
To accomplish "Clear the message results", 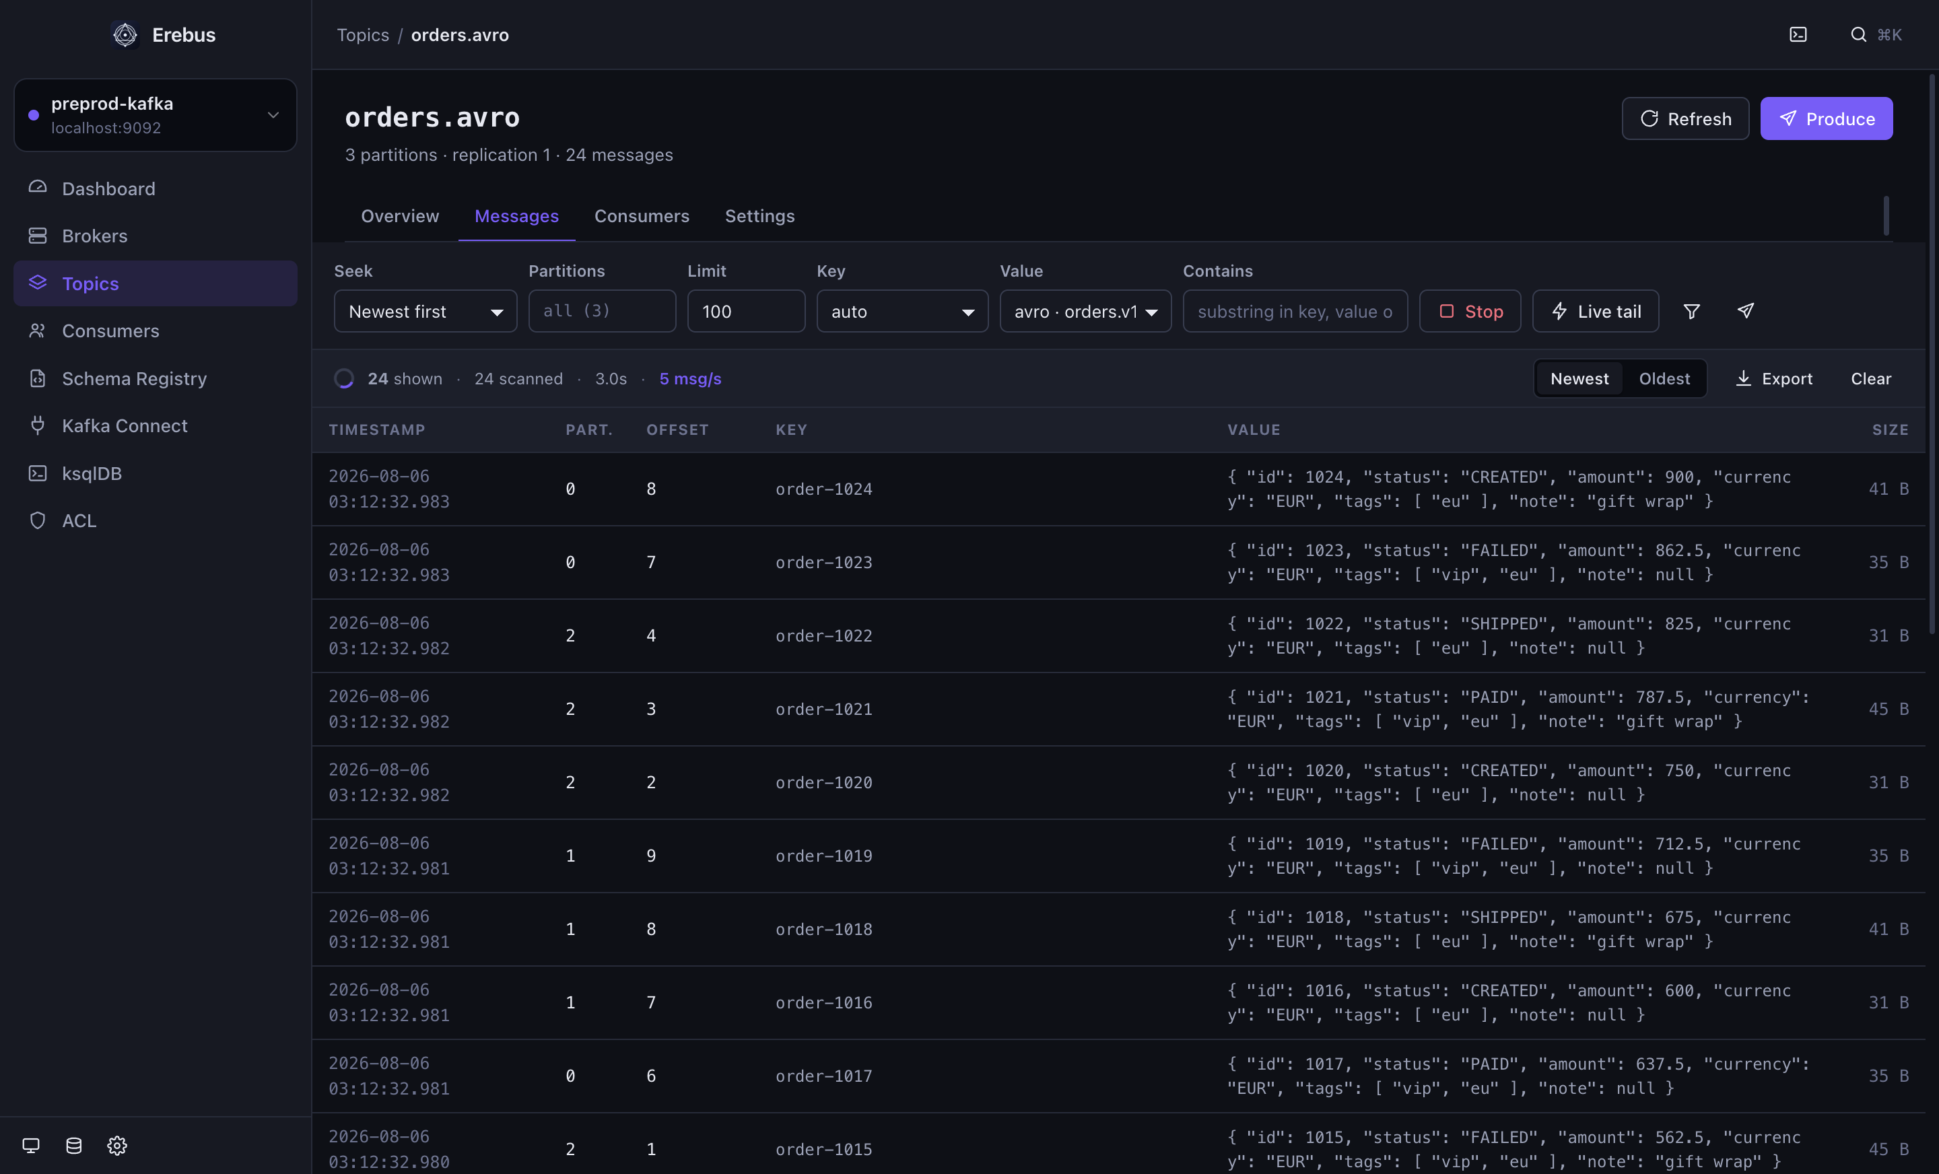I will [x=1870, y=379].
